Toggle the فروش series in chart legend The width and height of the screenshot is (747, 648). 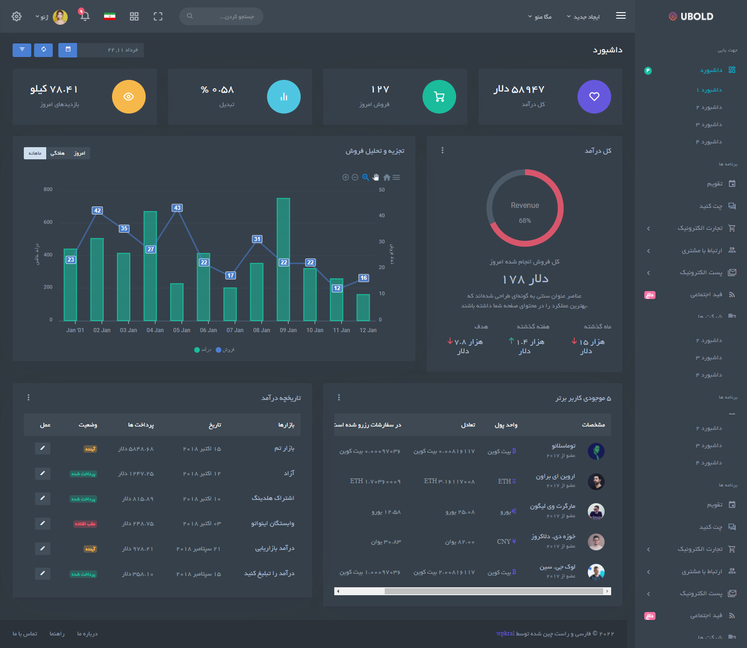click(225, 349)
